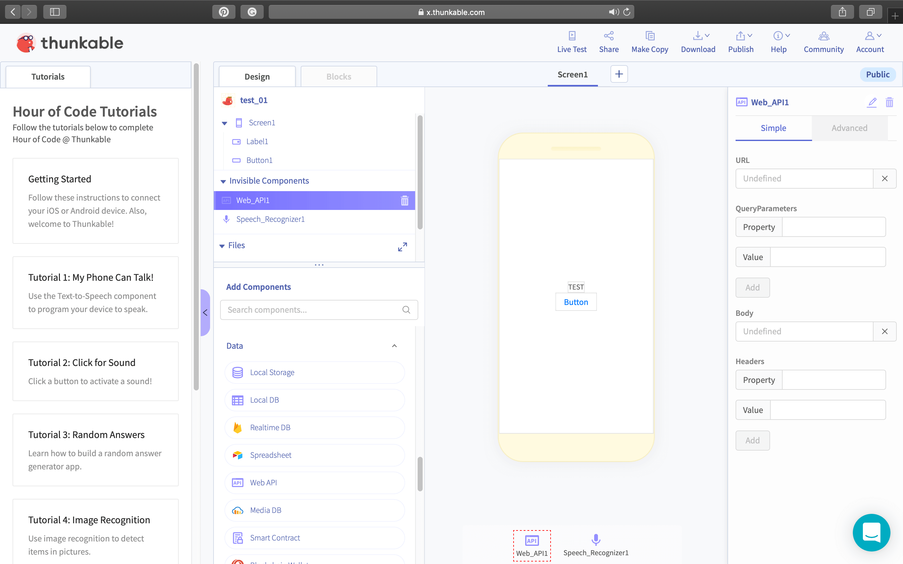Click the pencil rename icon for Web_API1
Viewport: 903px width, 564px height.
(872, 102)
